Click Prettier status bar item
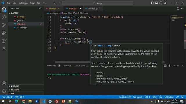This screenshot has height=104, width=186. [x=169, y=97]
